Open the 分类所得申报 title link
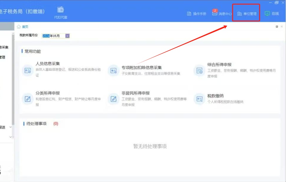Viewport: 286px width, 182px height. click(47, 93)
